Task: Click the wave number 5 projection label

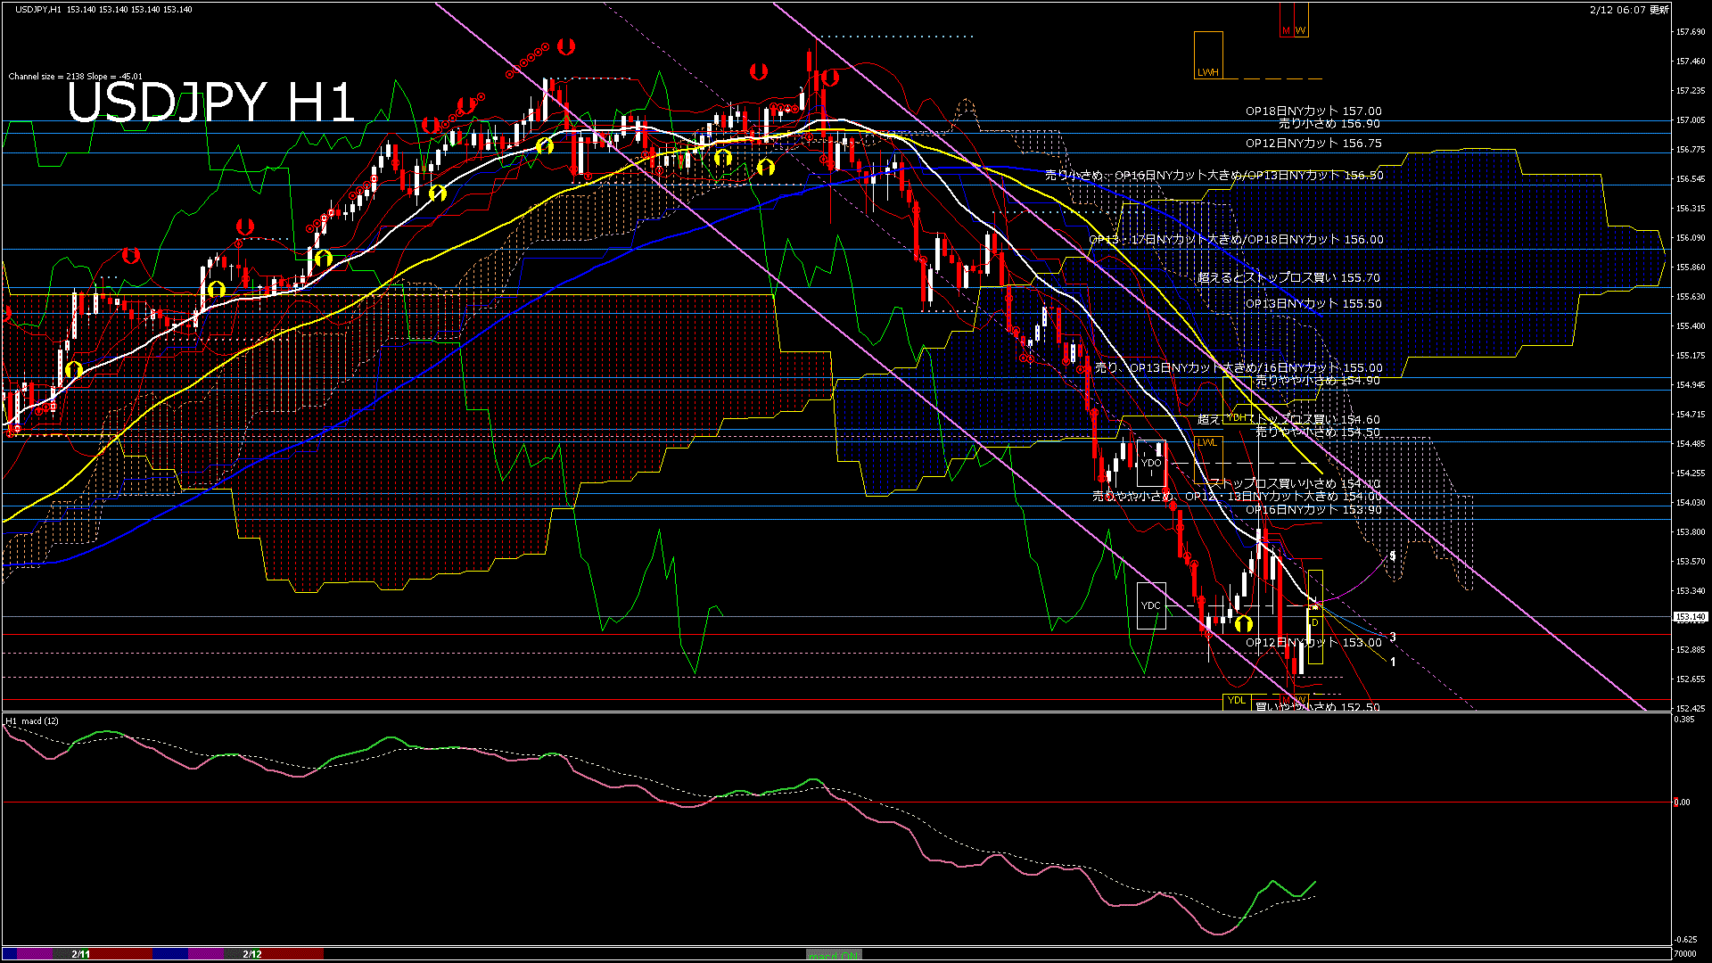Action: tap(1393, 556)
